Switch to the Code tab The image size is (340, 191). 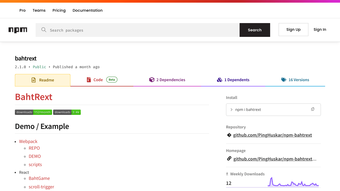tap(98, 80)
